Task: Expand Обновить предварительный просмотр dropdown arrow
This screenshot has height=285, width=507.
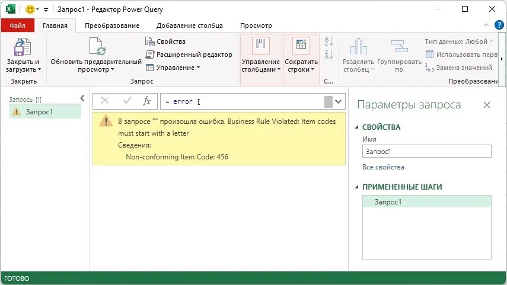Action: [x=112, y=69]
